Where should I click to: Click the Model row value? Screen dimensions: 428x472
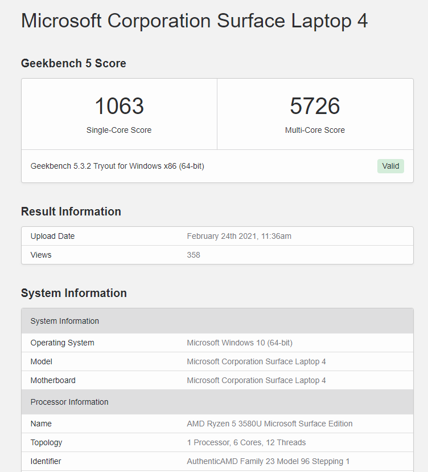[x=256, y=361]
